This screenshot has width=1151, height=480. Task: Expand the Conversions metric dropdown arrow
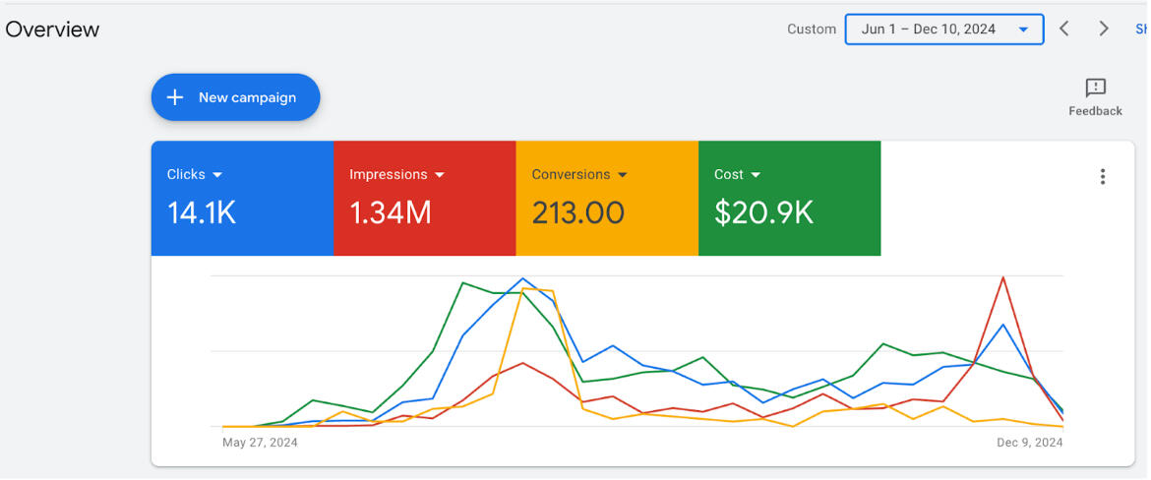(623, 175)
